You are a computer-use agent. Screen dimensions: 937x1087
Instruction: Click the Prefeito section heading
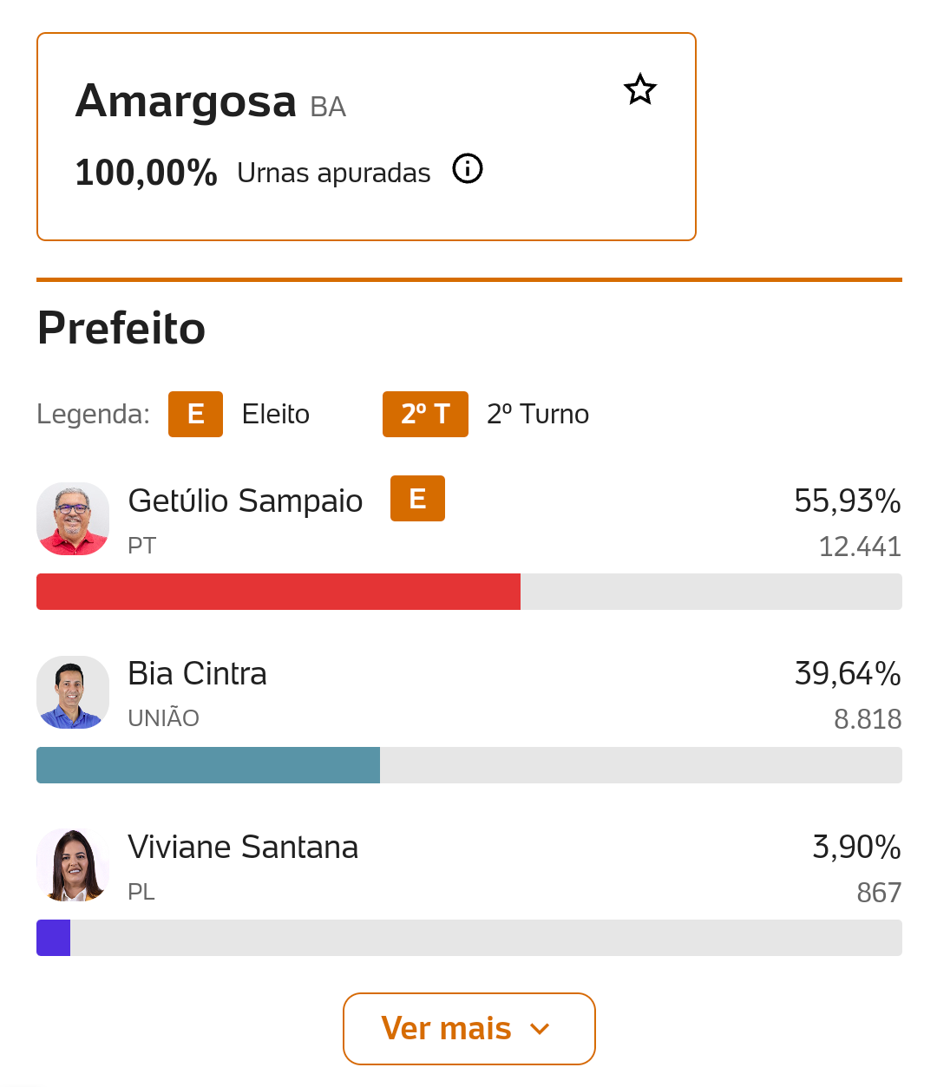[x=121, y=329]
